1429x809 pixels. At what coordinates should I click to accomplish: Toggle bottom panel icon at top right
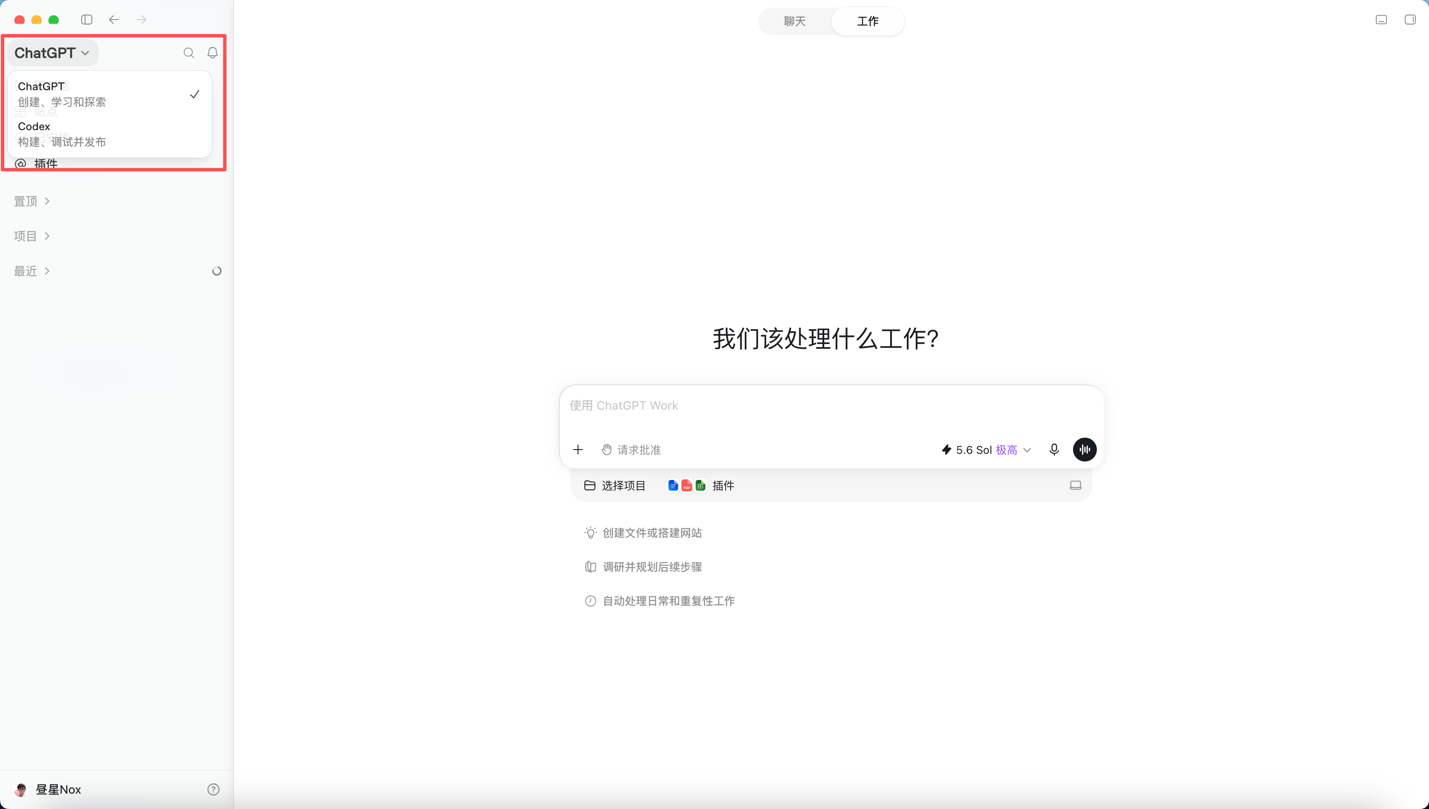(1381, 20)
